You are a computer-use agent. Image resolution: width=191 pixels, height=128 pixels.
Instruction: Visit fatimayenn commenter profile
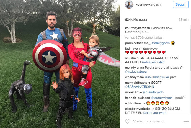[x=133, y=49]
